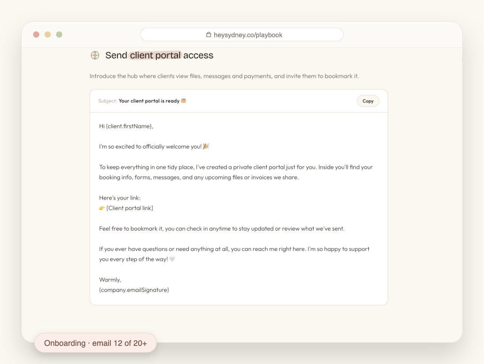Click the 'Onboarding · email 12 of 20+' badge
484x364 pixels.
coord(95,343)
